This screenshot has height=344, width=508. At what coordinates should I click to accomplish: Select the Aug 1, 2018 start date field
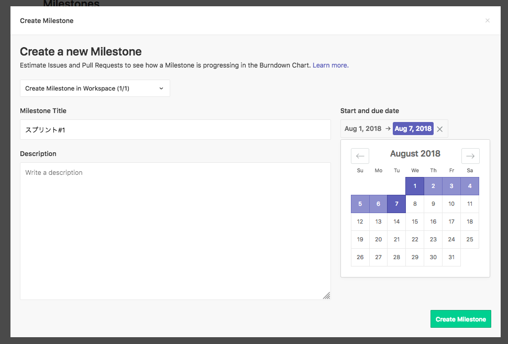click(363, 129)
